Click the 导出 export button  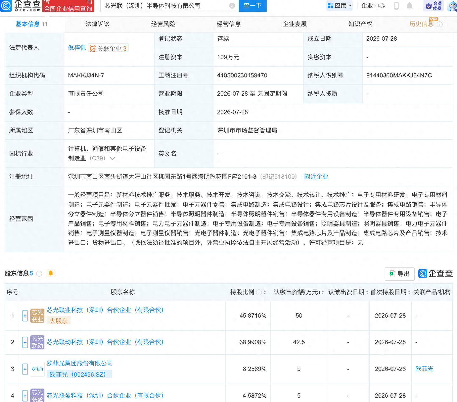399,274
